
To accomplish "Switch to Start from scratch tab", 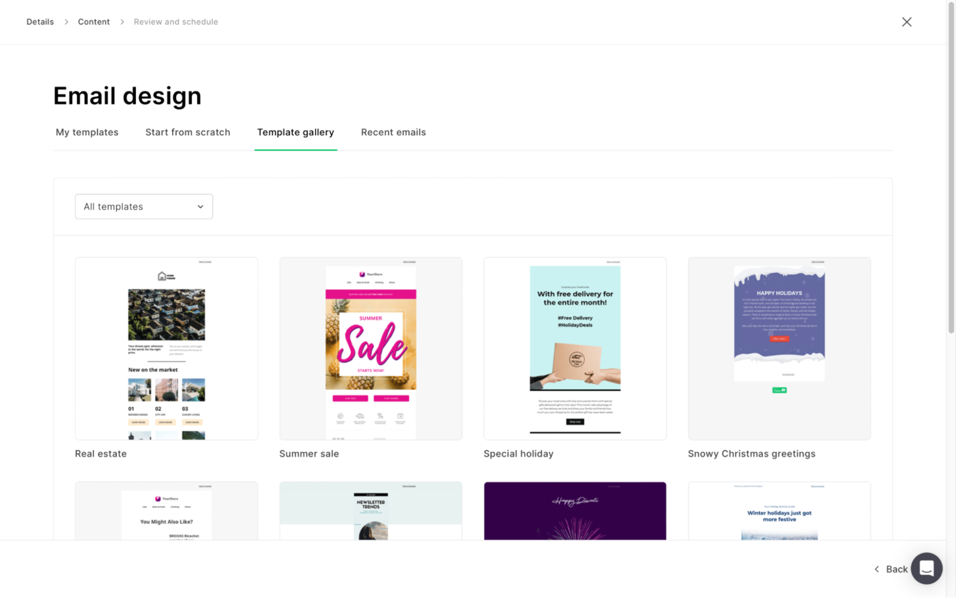I will pos(188,133).
